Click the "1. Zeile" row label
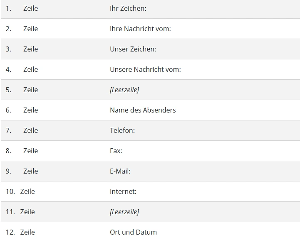 (22, 8)
